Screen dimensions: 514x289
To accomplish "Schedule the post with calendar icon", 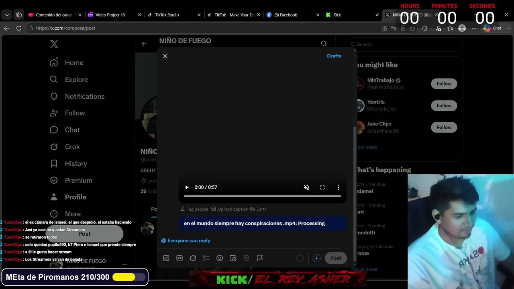I will click(x=233, y=258).
